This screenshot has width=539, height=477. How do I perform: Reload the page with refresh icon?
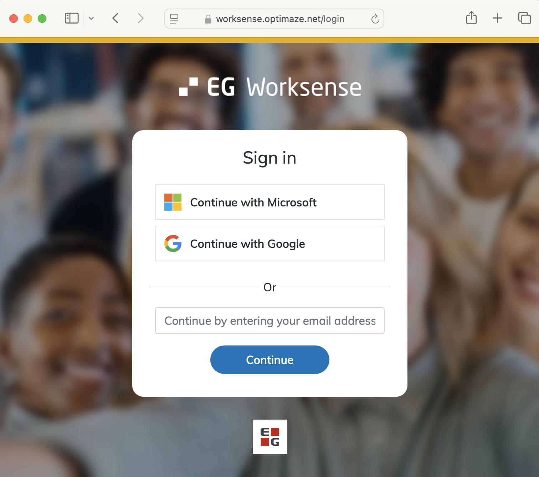375,19
